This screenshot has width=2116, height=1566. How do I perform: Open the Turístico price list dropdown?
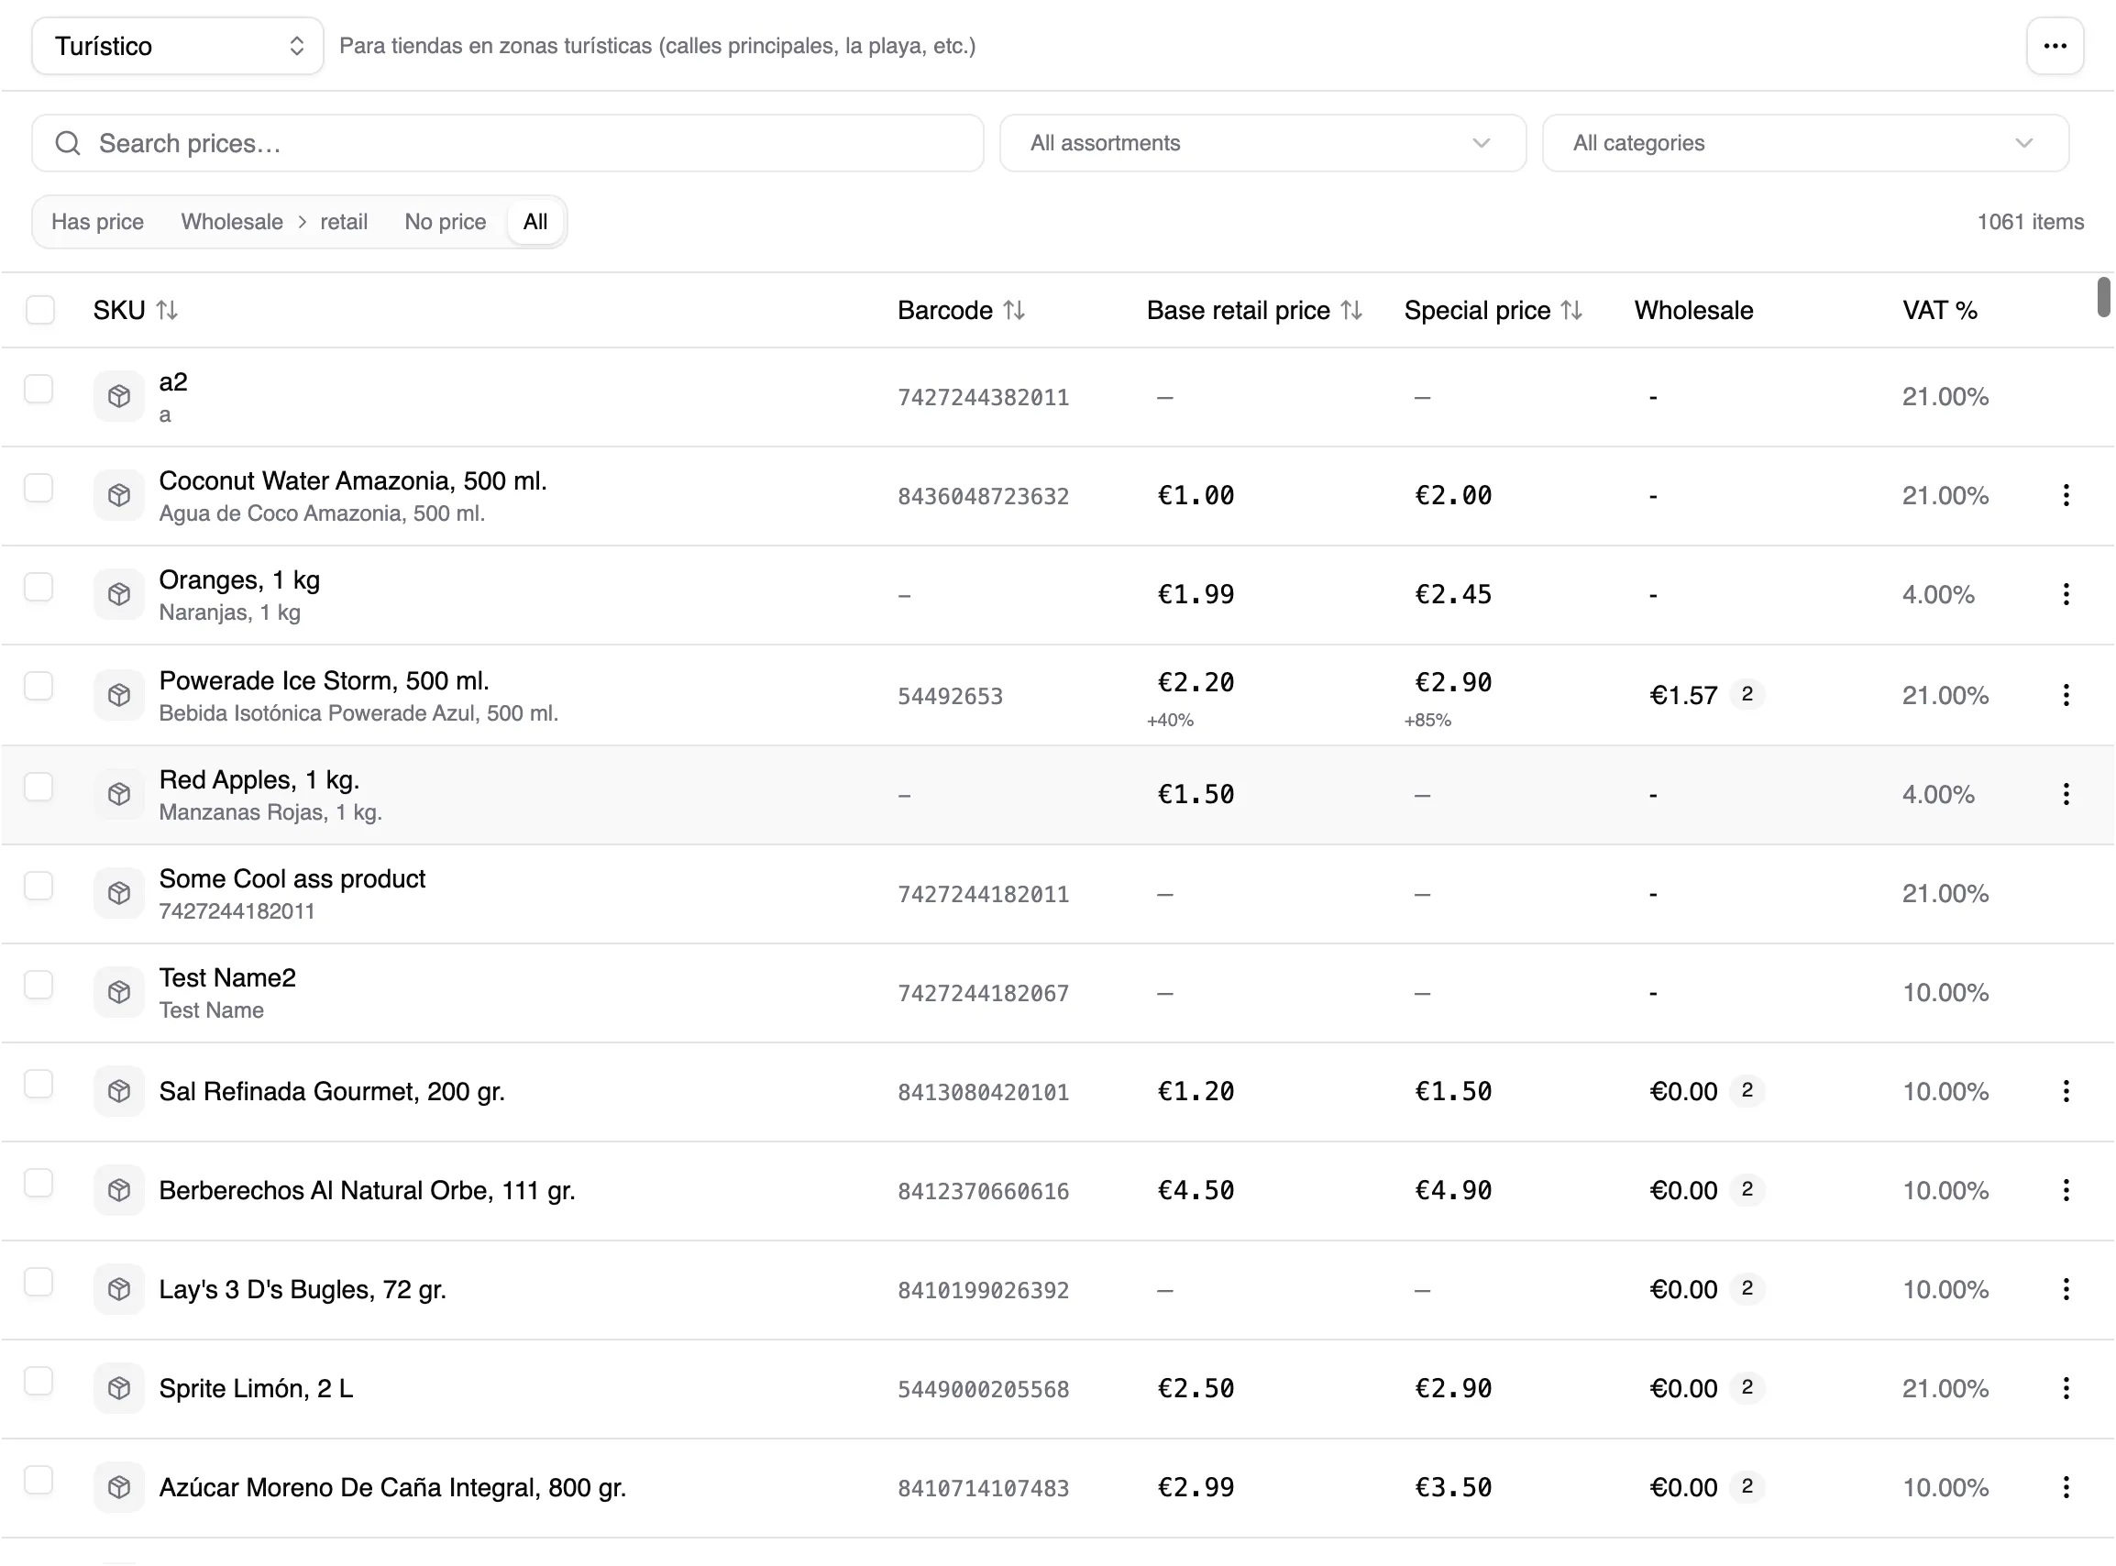[x=178, y=46]
